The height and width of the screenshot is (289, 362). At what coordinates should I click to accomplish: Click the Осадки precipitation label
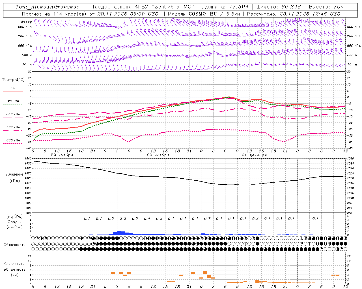pyautogui.click(x=14, y=222)
